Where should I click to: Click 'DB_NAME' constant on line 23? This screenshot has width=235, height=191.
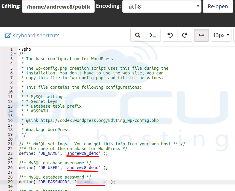pyautogui.click(x=49, y=153)
